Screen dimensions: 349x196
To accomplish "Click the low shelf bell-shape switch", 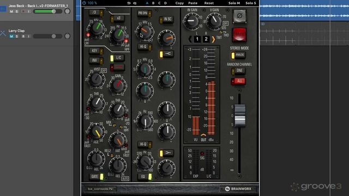I will pos(166,153).
